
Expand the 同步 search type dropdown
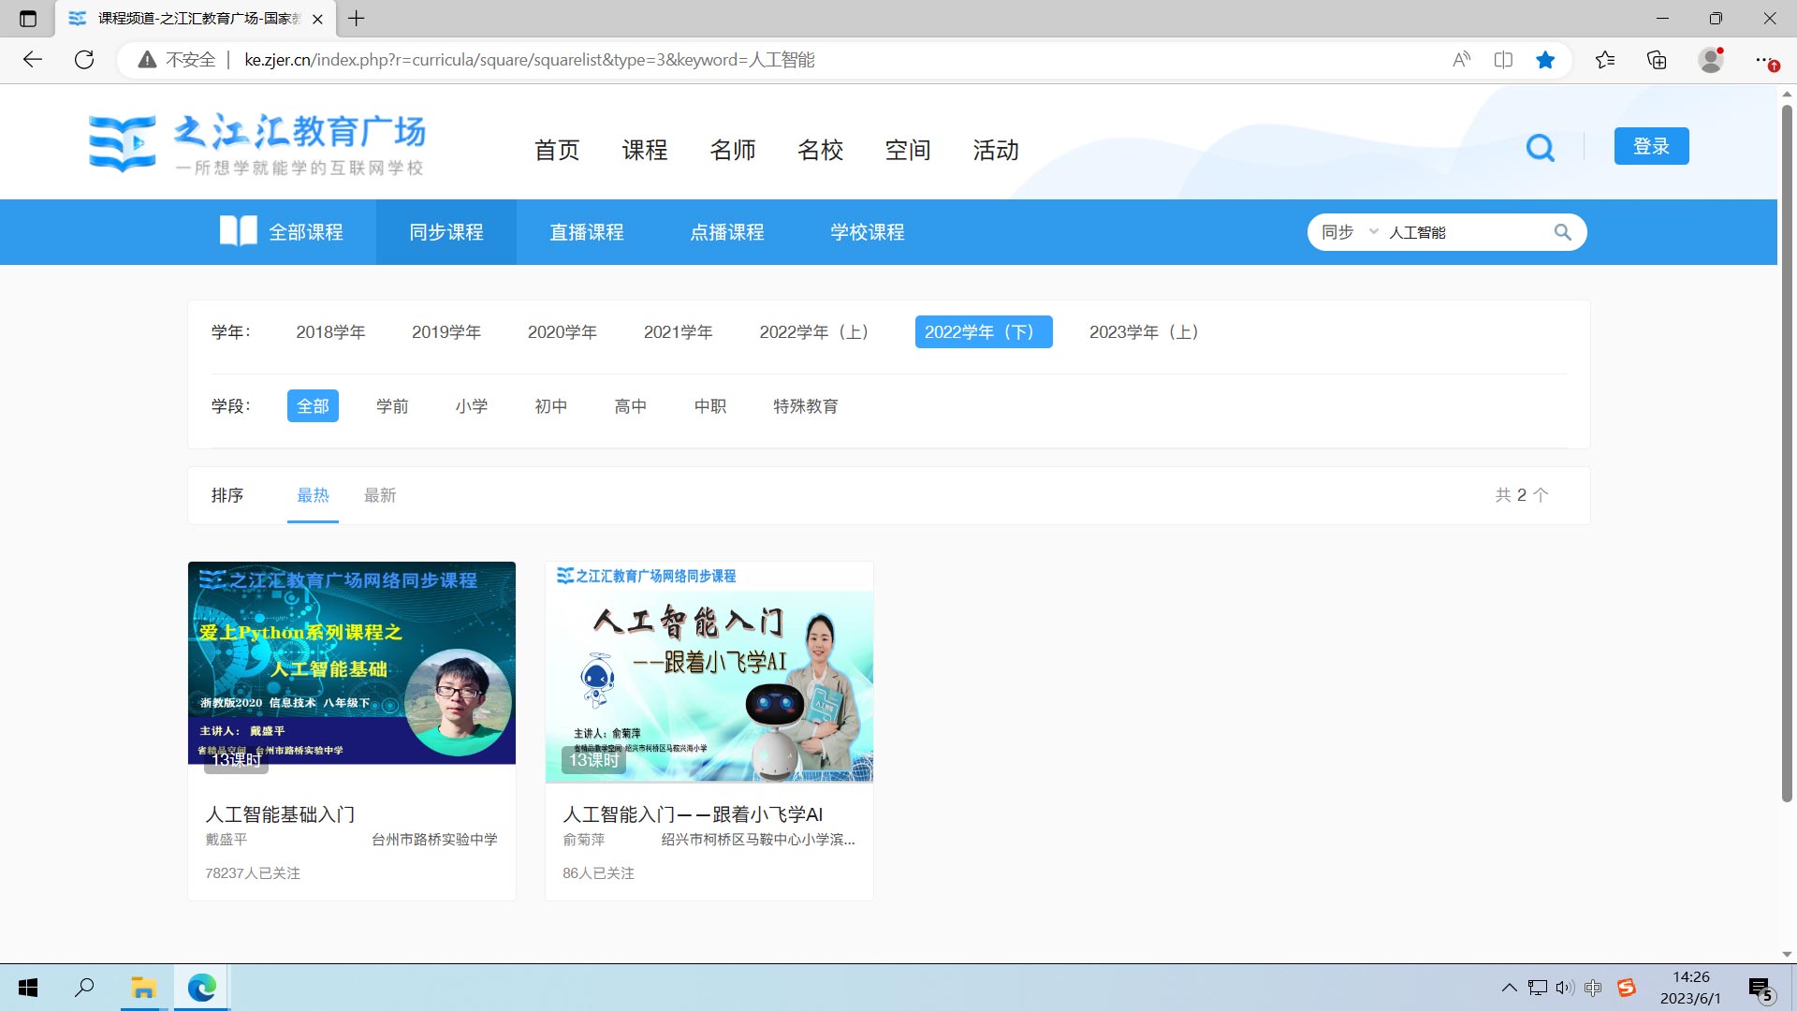point(1349,232)
